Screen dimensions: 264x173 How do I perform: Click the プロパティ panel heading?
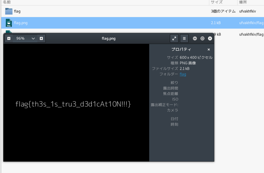coord(181,49)
